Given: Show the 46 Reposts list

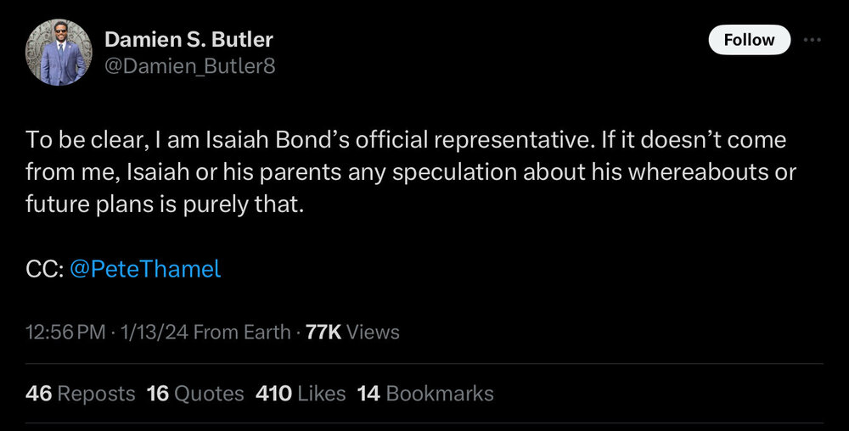Looking at the screenshot, I should click(x=81, y=394).
